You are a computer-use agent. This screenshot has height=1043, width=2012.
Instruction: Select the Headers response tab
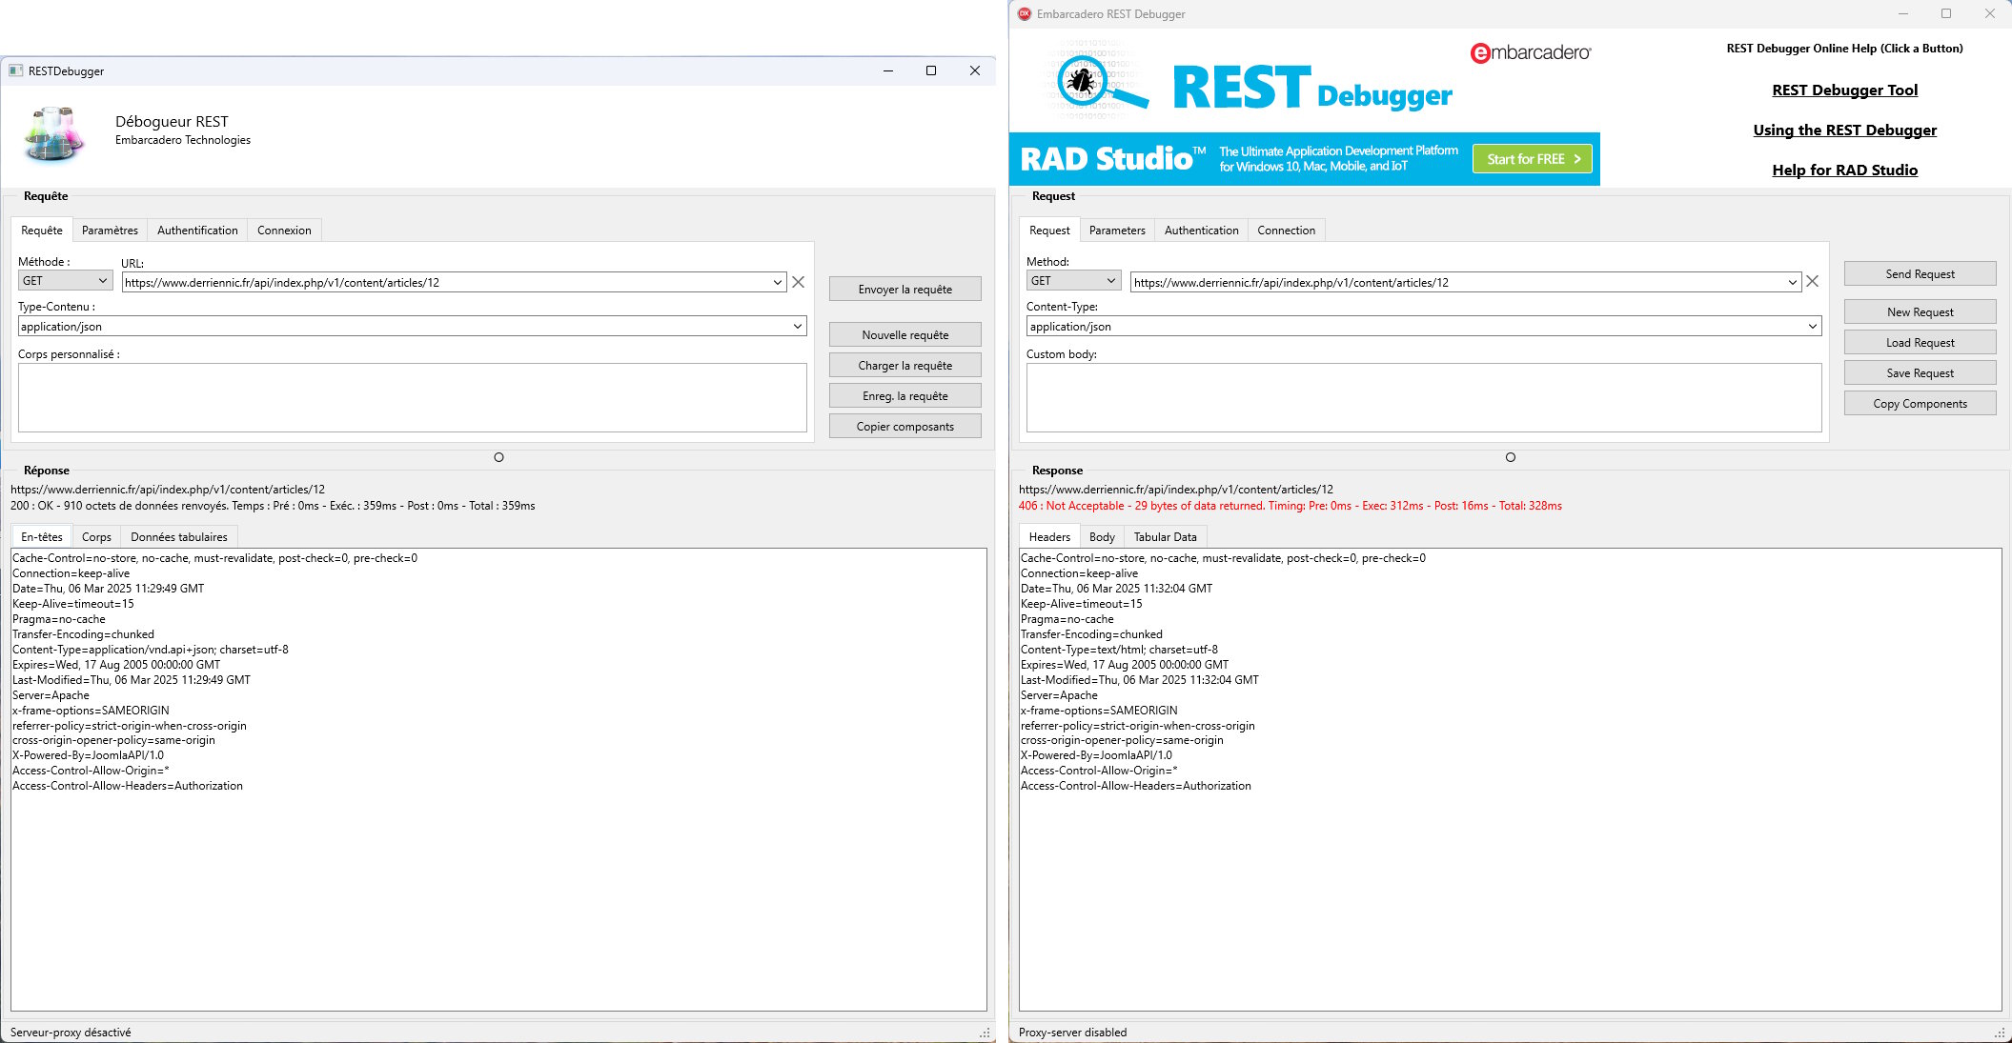1049,537
